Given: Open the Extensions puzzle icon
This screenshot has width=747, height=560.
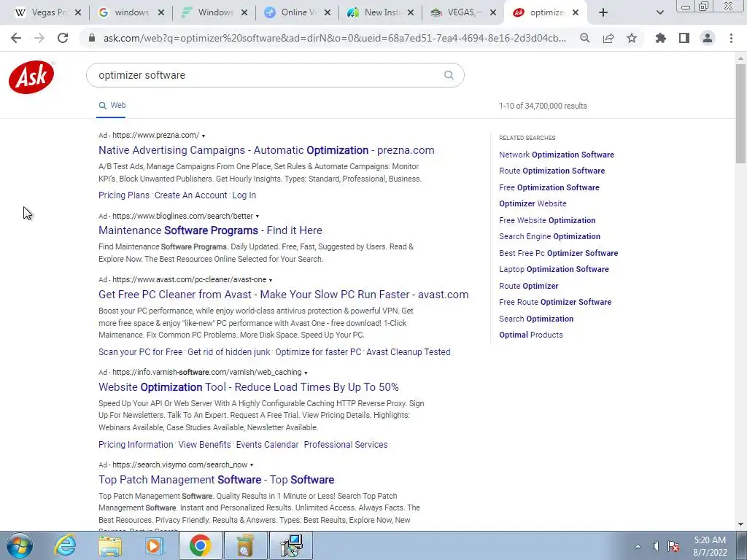Looking at the screenshot, I should [x=661, y=38].
